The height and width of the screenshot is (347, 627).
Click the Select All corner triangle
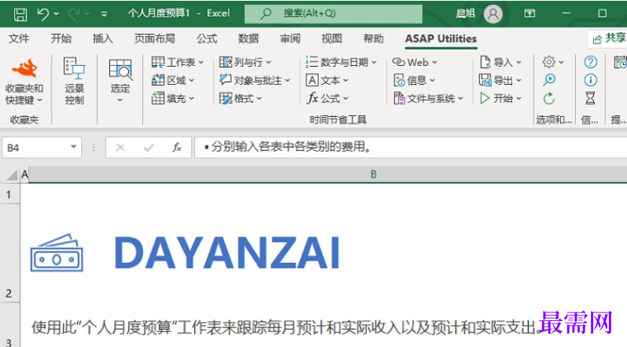12,175
